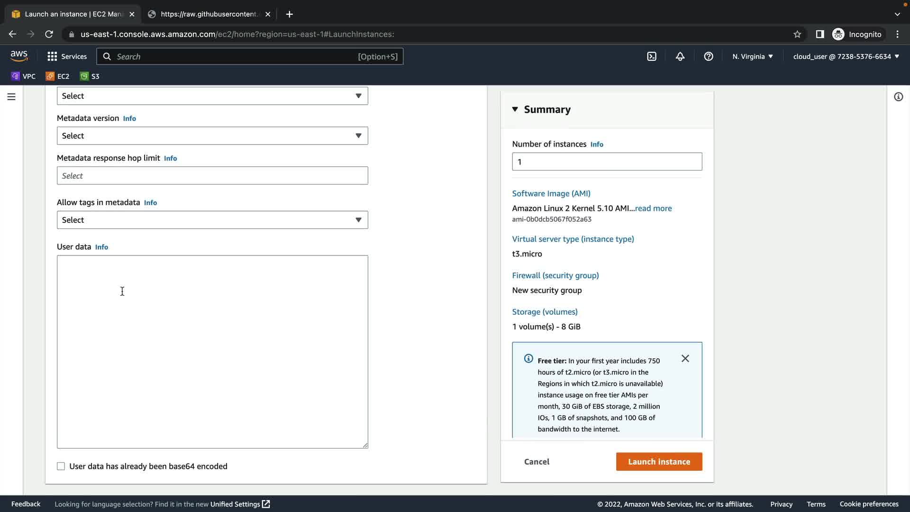Open the right info panel icon
Screen dimensions: 910x512
(x=898, y=97)
